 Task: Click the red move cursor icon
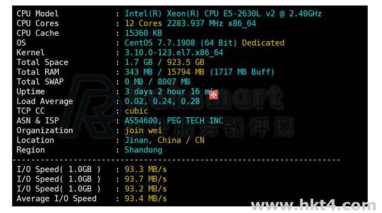(x=214, y=95)
